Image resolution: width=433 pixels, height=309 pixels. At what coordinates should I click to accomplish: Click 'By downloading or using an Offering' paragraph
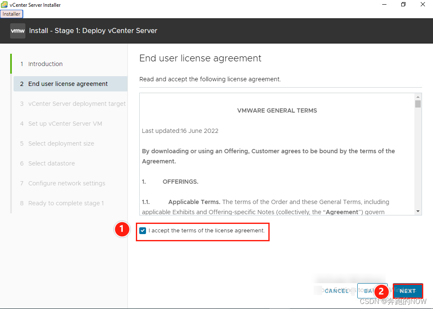(x=268, y=156)
